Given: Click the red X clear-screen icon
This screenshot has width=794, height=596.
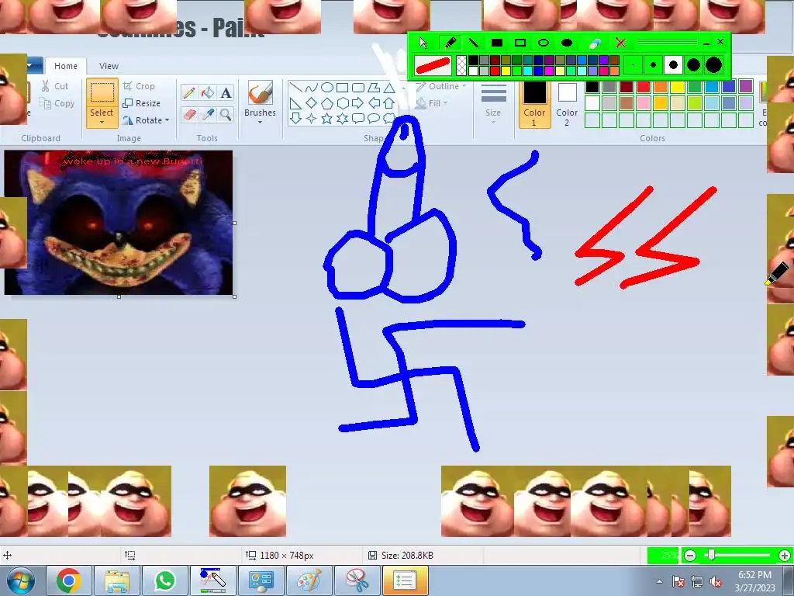Looking at the screenshot, I should [x=620, y=43].
